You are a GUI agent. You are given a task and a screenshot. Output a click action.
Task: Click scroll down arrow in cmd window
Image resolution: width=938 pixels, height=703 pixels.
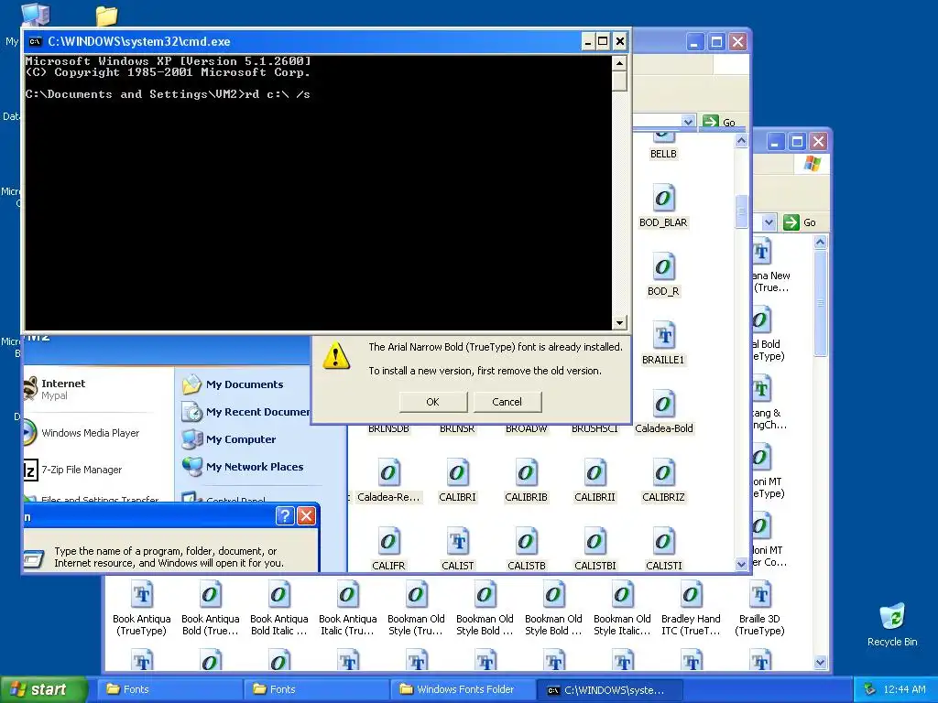619,323
